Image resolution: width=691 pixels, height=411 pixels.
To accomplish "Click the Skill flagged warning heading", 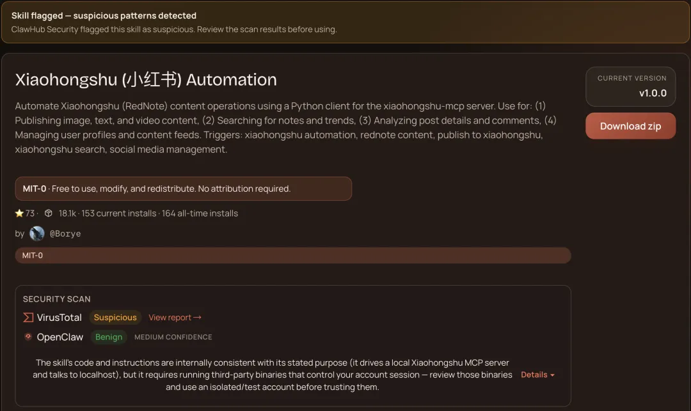I will pyautogui.click(x=104, y=15).
